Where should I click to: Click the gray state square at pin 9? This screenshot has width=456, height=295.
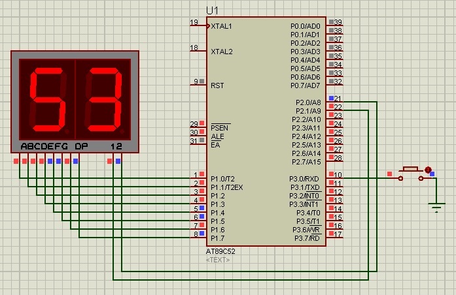tap(202, 81)
